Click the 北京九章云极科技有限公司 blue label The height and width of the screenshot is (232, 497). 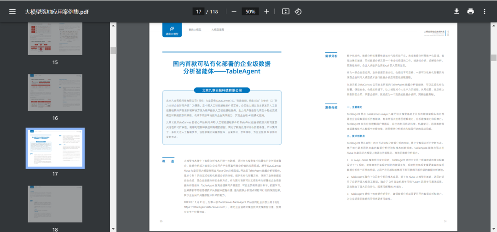222,90
